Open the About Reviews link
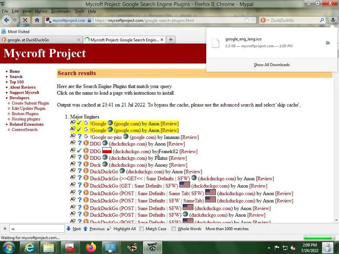 tap(23, 87)
